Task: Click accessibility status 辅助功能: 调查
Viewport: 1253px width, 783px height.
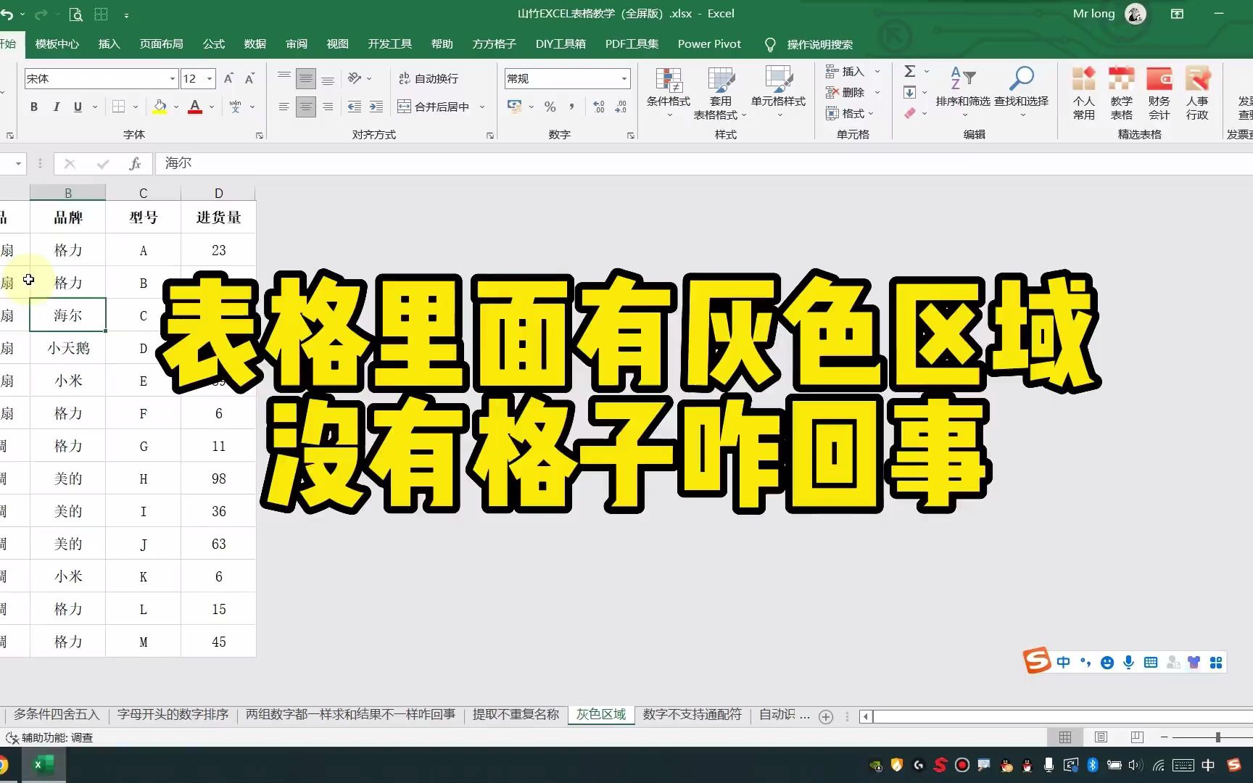Action: [x=50, y=737]
